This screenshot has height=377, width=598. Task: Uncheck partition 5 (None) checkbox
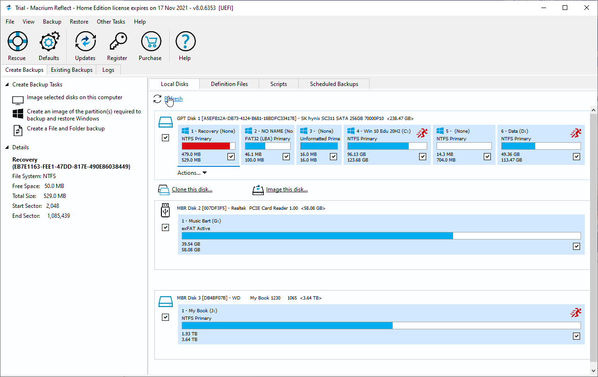point(488,156)
